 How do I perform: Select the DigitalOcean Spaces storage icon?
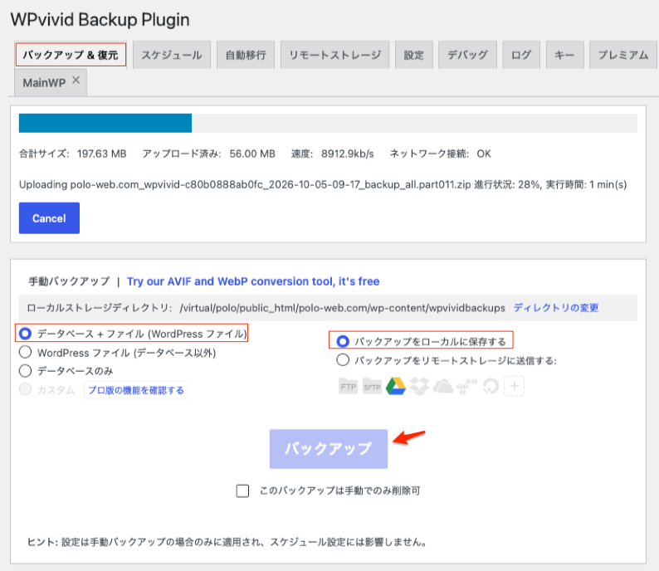pos(491,387)
